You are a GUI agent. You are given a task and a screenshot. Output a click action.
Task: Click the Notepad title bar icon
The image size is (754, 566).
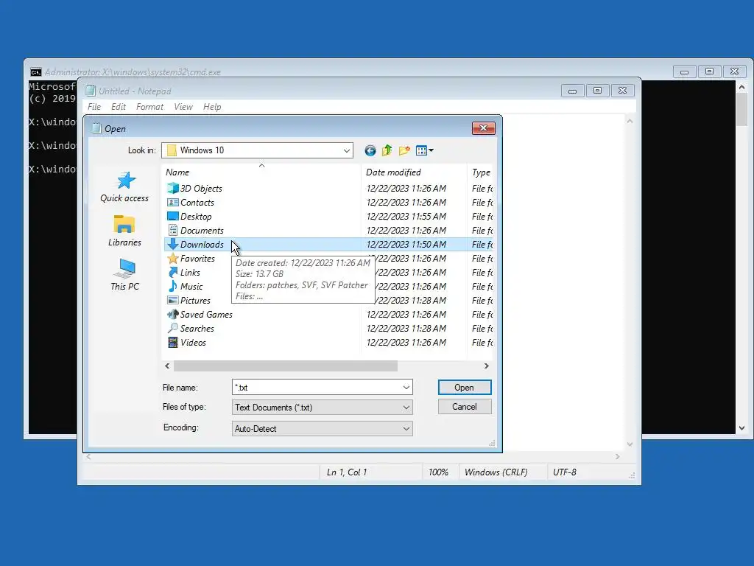coord(91,91)
